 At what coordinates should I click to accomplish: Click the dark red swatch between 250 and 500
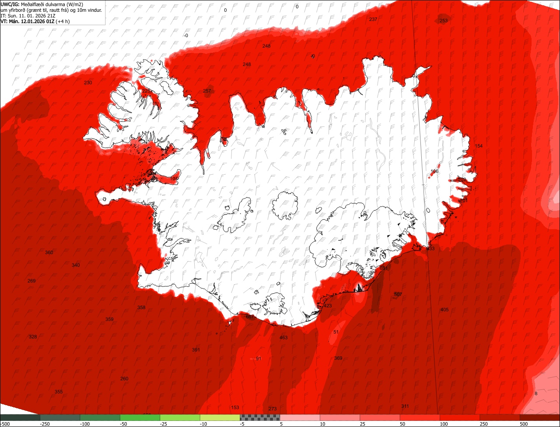500,418
